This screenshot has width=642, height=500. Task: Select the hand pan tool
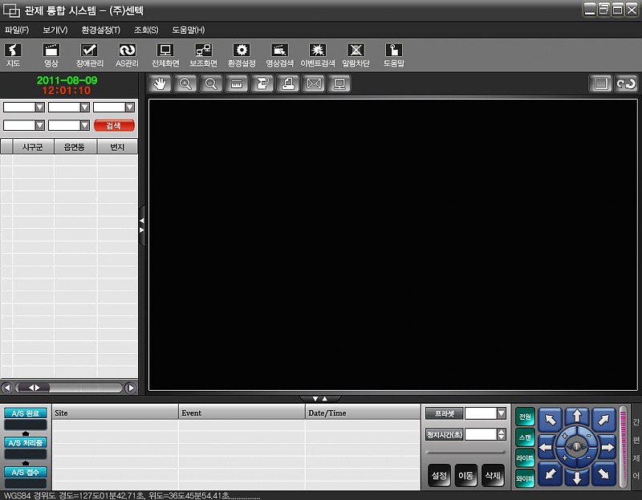(x=160, y=83)
